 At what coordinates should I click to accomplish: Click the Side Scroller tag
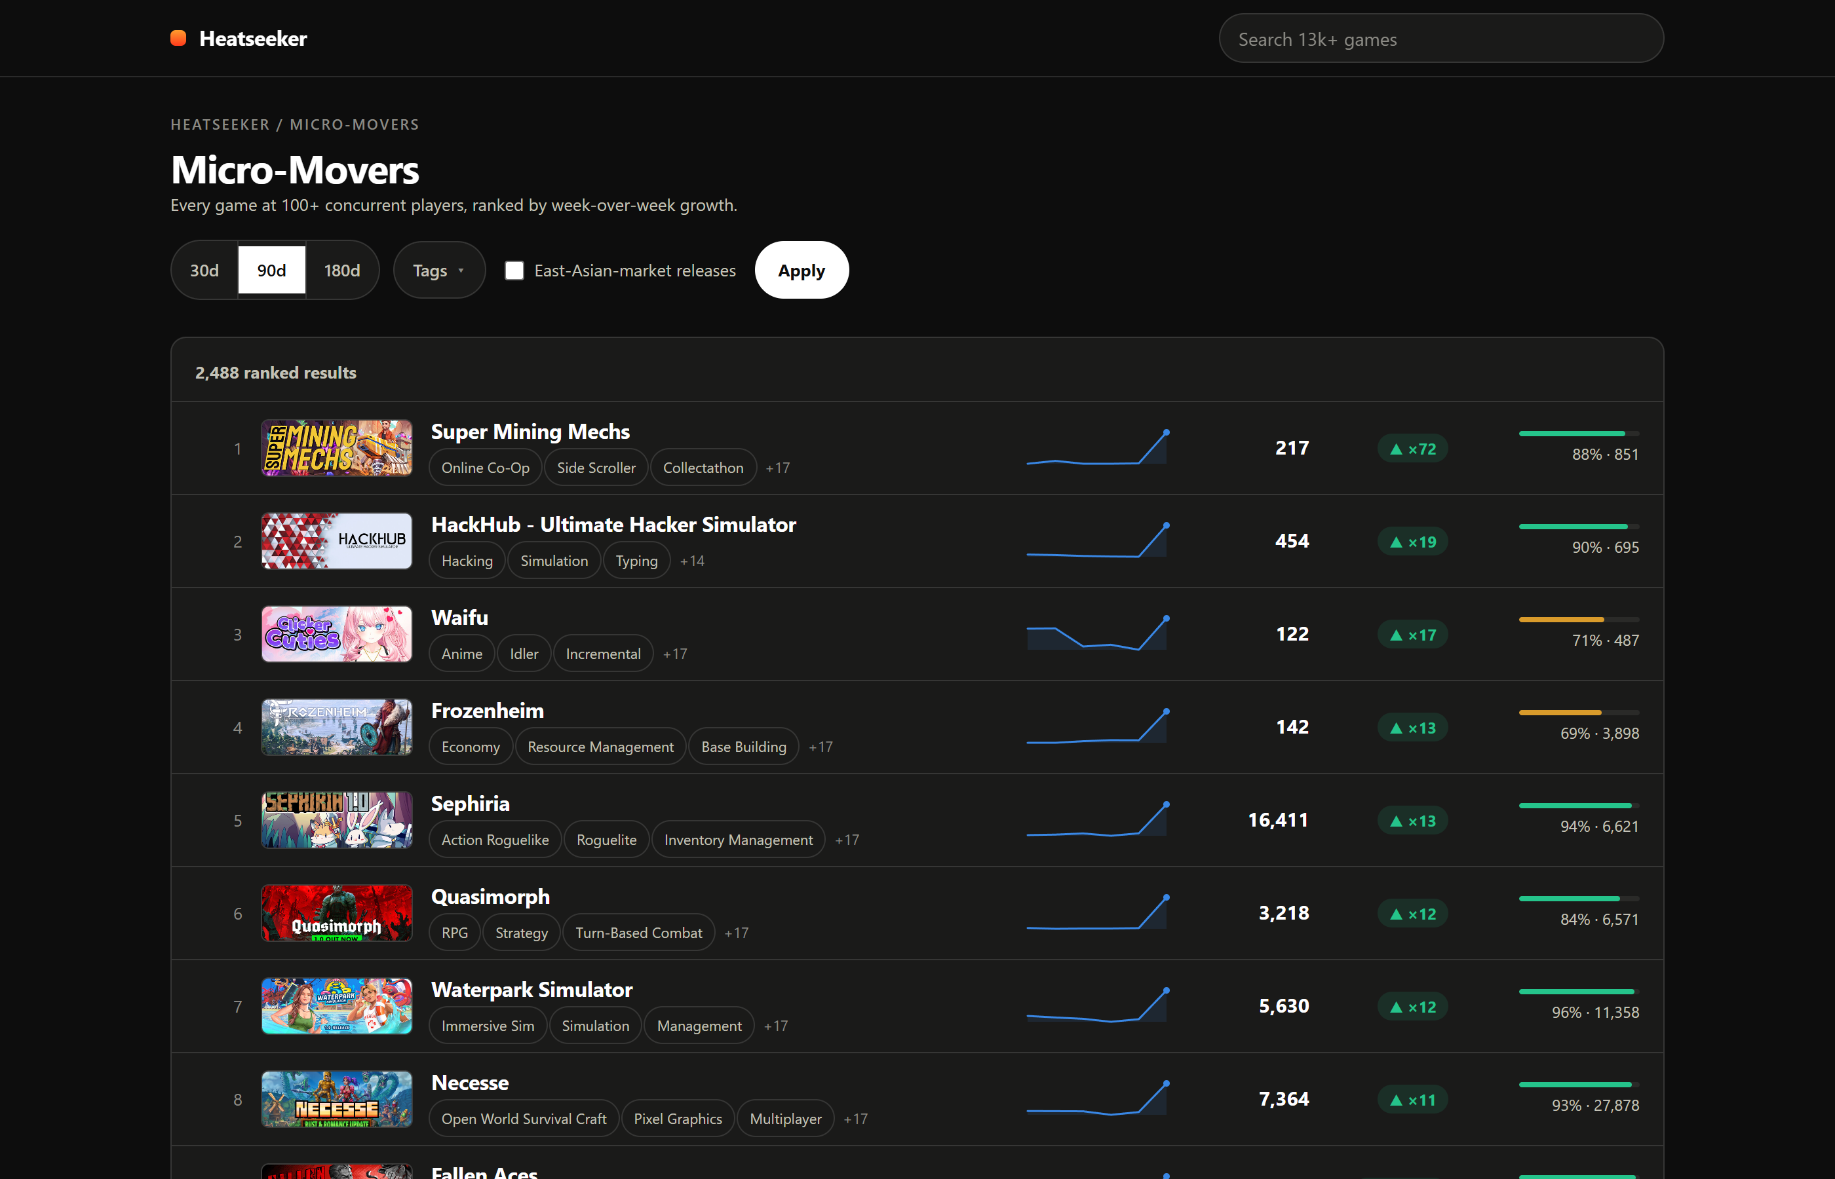[596, 468]
